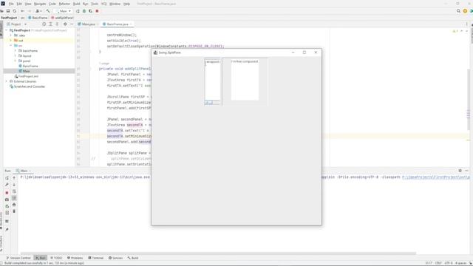The width and height of the screenshot is (473, 266).
Task: Open the View menu
Action: pos(28,4)
